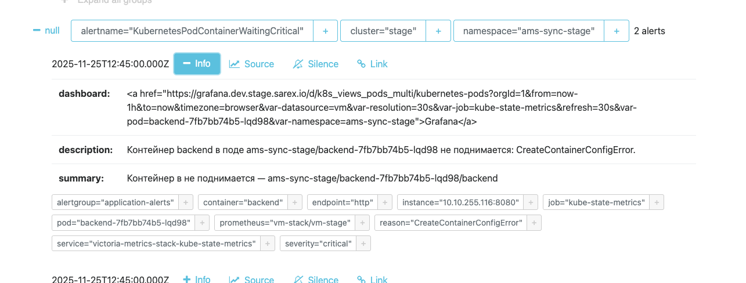Add namespace filter with plus button
746x283 pixels.
pos(617,31)
